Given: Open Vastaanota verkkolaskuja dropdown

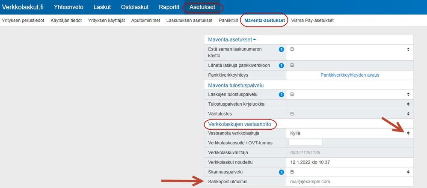Looking at the screenshot, I should click(x=349, y=133).
